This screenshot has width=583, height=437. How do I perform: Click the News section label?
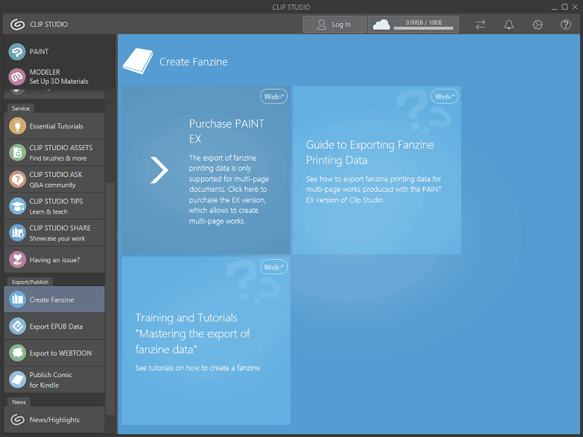point(19,402)
